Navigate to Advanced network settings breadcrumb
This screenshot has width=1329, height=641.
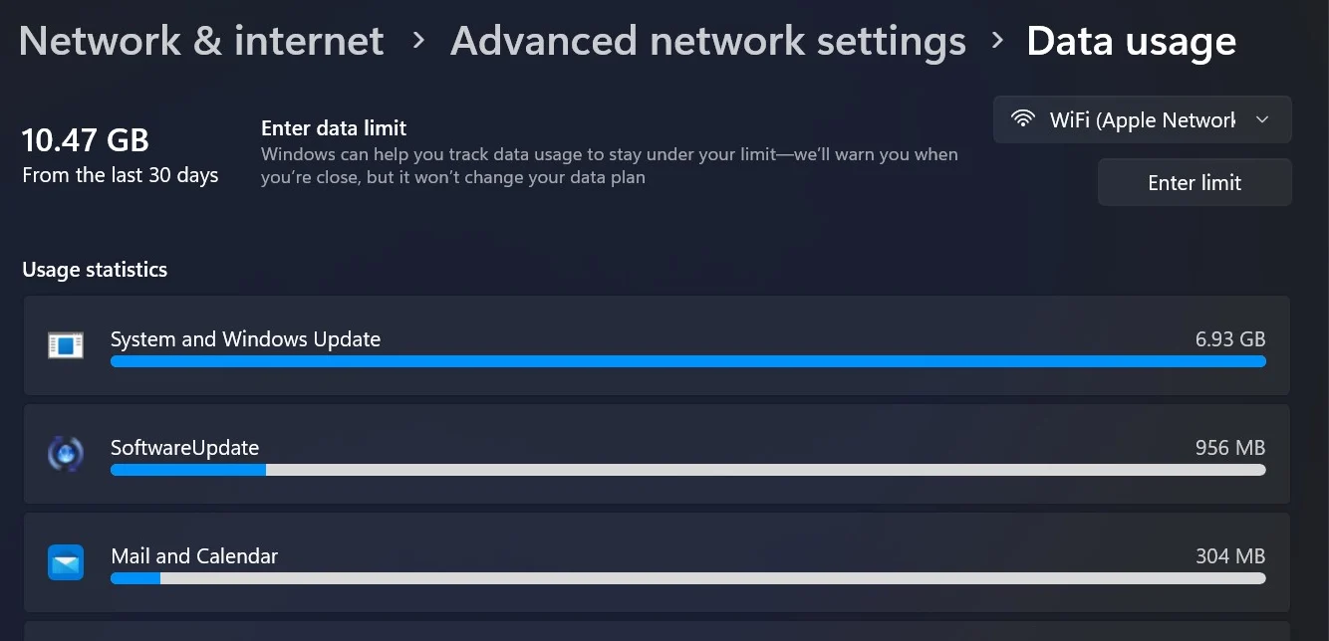pyautogui.click(x=708, y=41)
